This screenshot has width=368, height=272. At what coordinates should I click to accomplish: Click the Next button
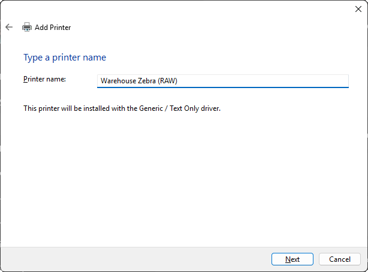[292, 259]
